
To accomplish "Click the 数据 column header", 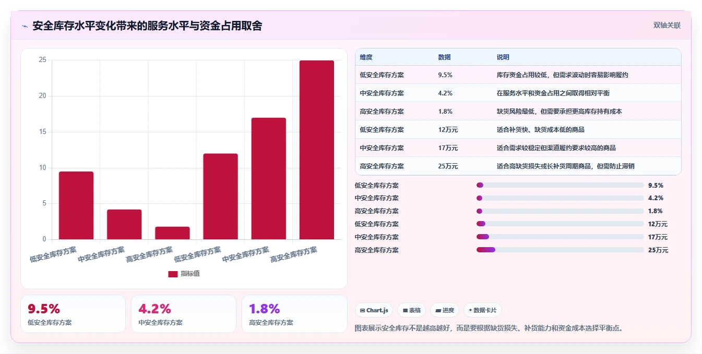I will 445,57.
